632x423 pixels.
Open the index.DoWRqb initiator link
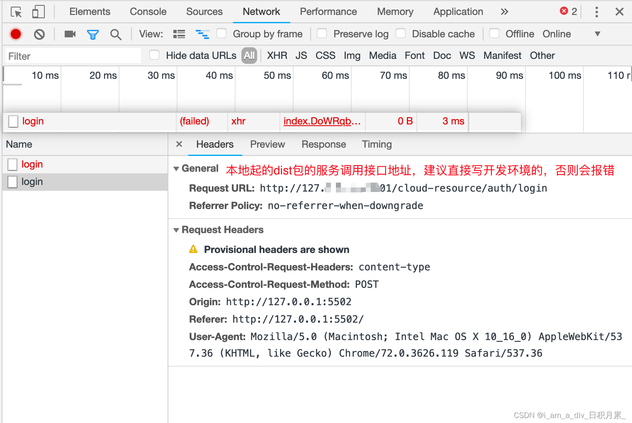pos(322,121)
